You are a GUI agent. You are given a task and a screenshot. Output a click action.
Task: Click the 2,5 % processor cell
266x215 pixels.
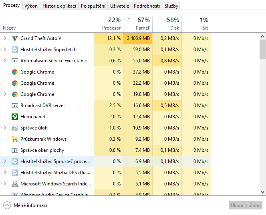[109, 105]
